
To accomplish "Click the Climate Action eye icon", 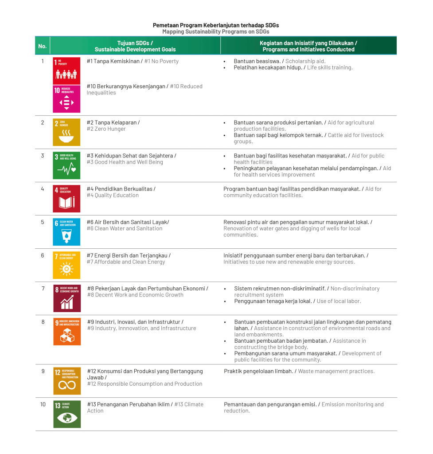I will pos(67,414).
